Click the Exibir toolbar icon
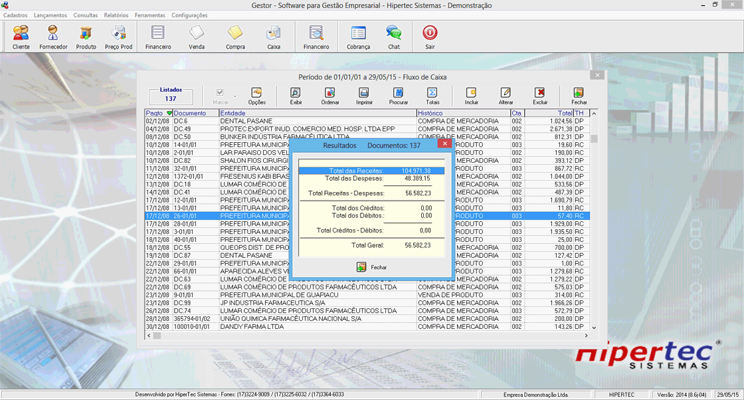The height and width of the screenshot is (400, 744). point(296,96)
